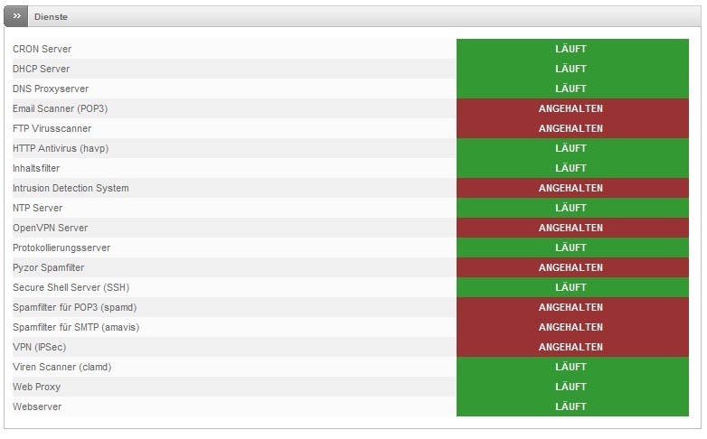Click the OpenVPN Server stopped status
This screenshot has height=439, width=707.
pos(570,228)
